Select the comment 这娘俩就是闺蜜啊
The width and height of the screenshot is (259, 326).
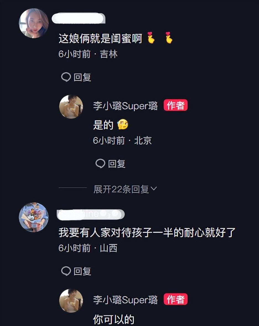tap(100, 39)
